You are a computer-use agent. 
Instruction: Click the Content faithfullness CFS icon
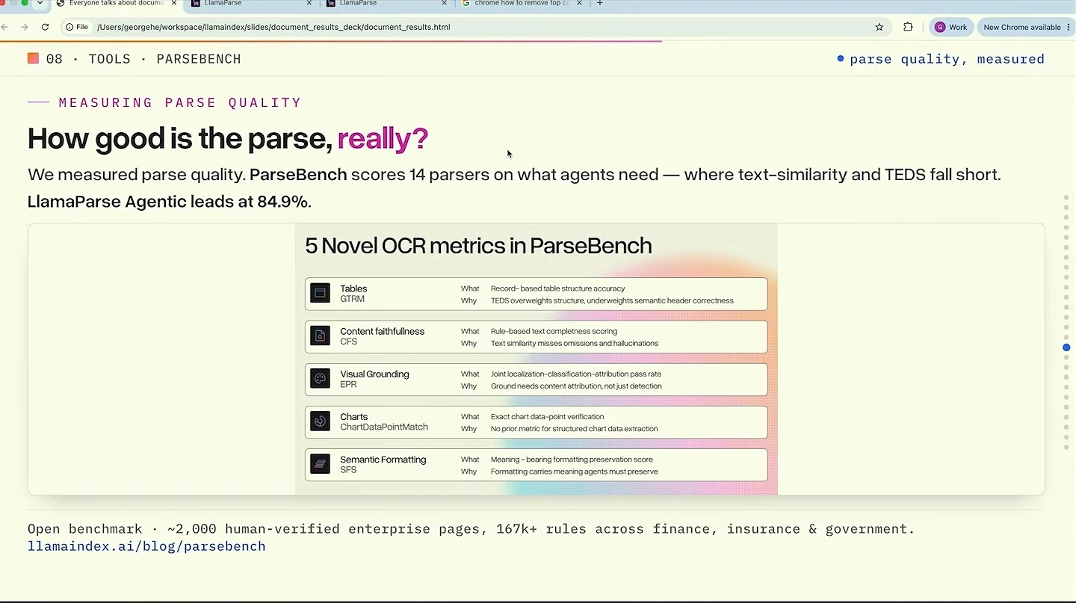(x=320, y=336)
